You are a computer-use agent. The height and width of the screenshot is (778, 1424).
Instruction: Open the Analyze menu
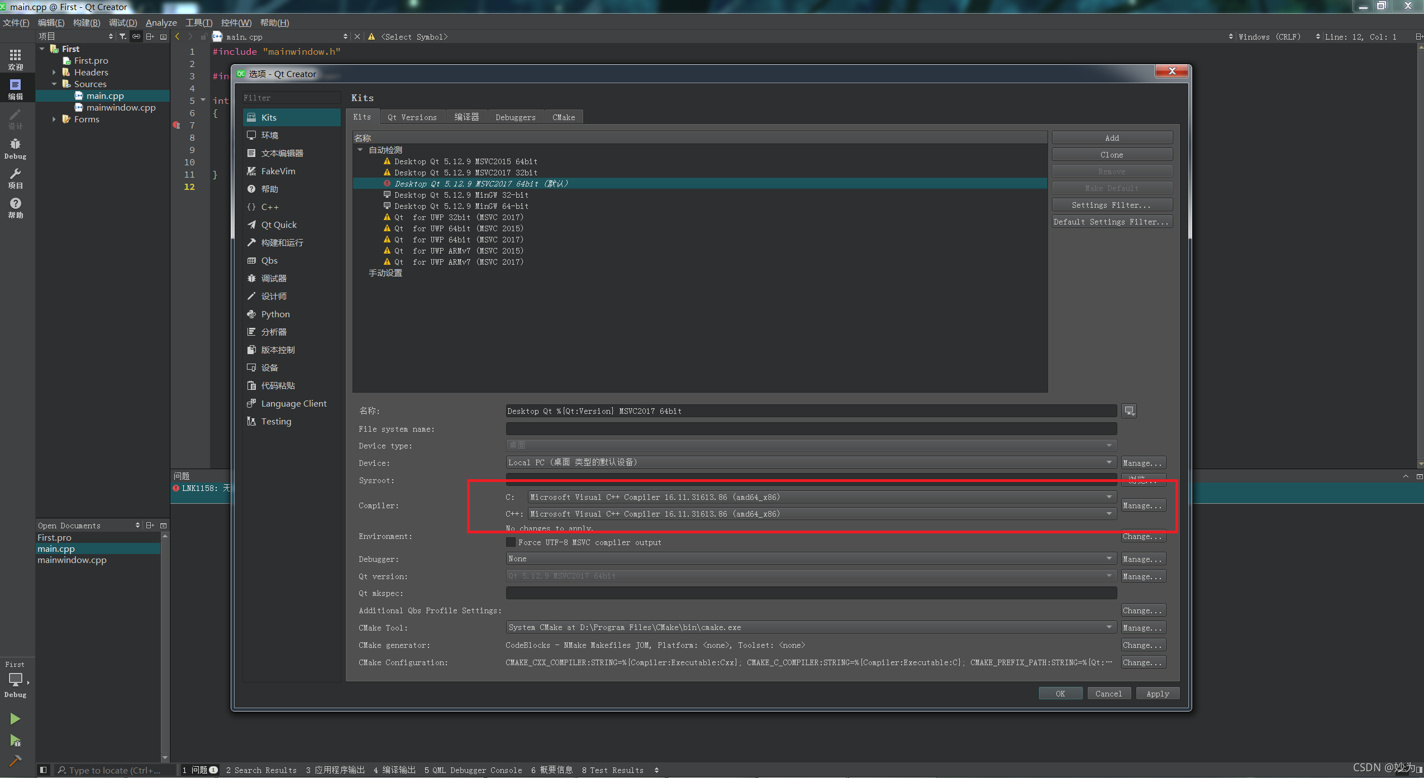(161, 22)
